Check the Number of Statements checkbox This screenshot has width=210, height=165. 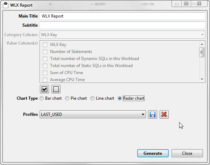(x=45, y=52)
